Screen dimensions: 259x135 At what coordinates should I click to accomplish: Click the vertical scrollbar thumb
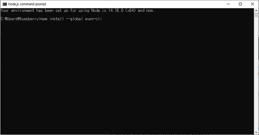point(256,15)
